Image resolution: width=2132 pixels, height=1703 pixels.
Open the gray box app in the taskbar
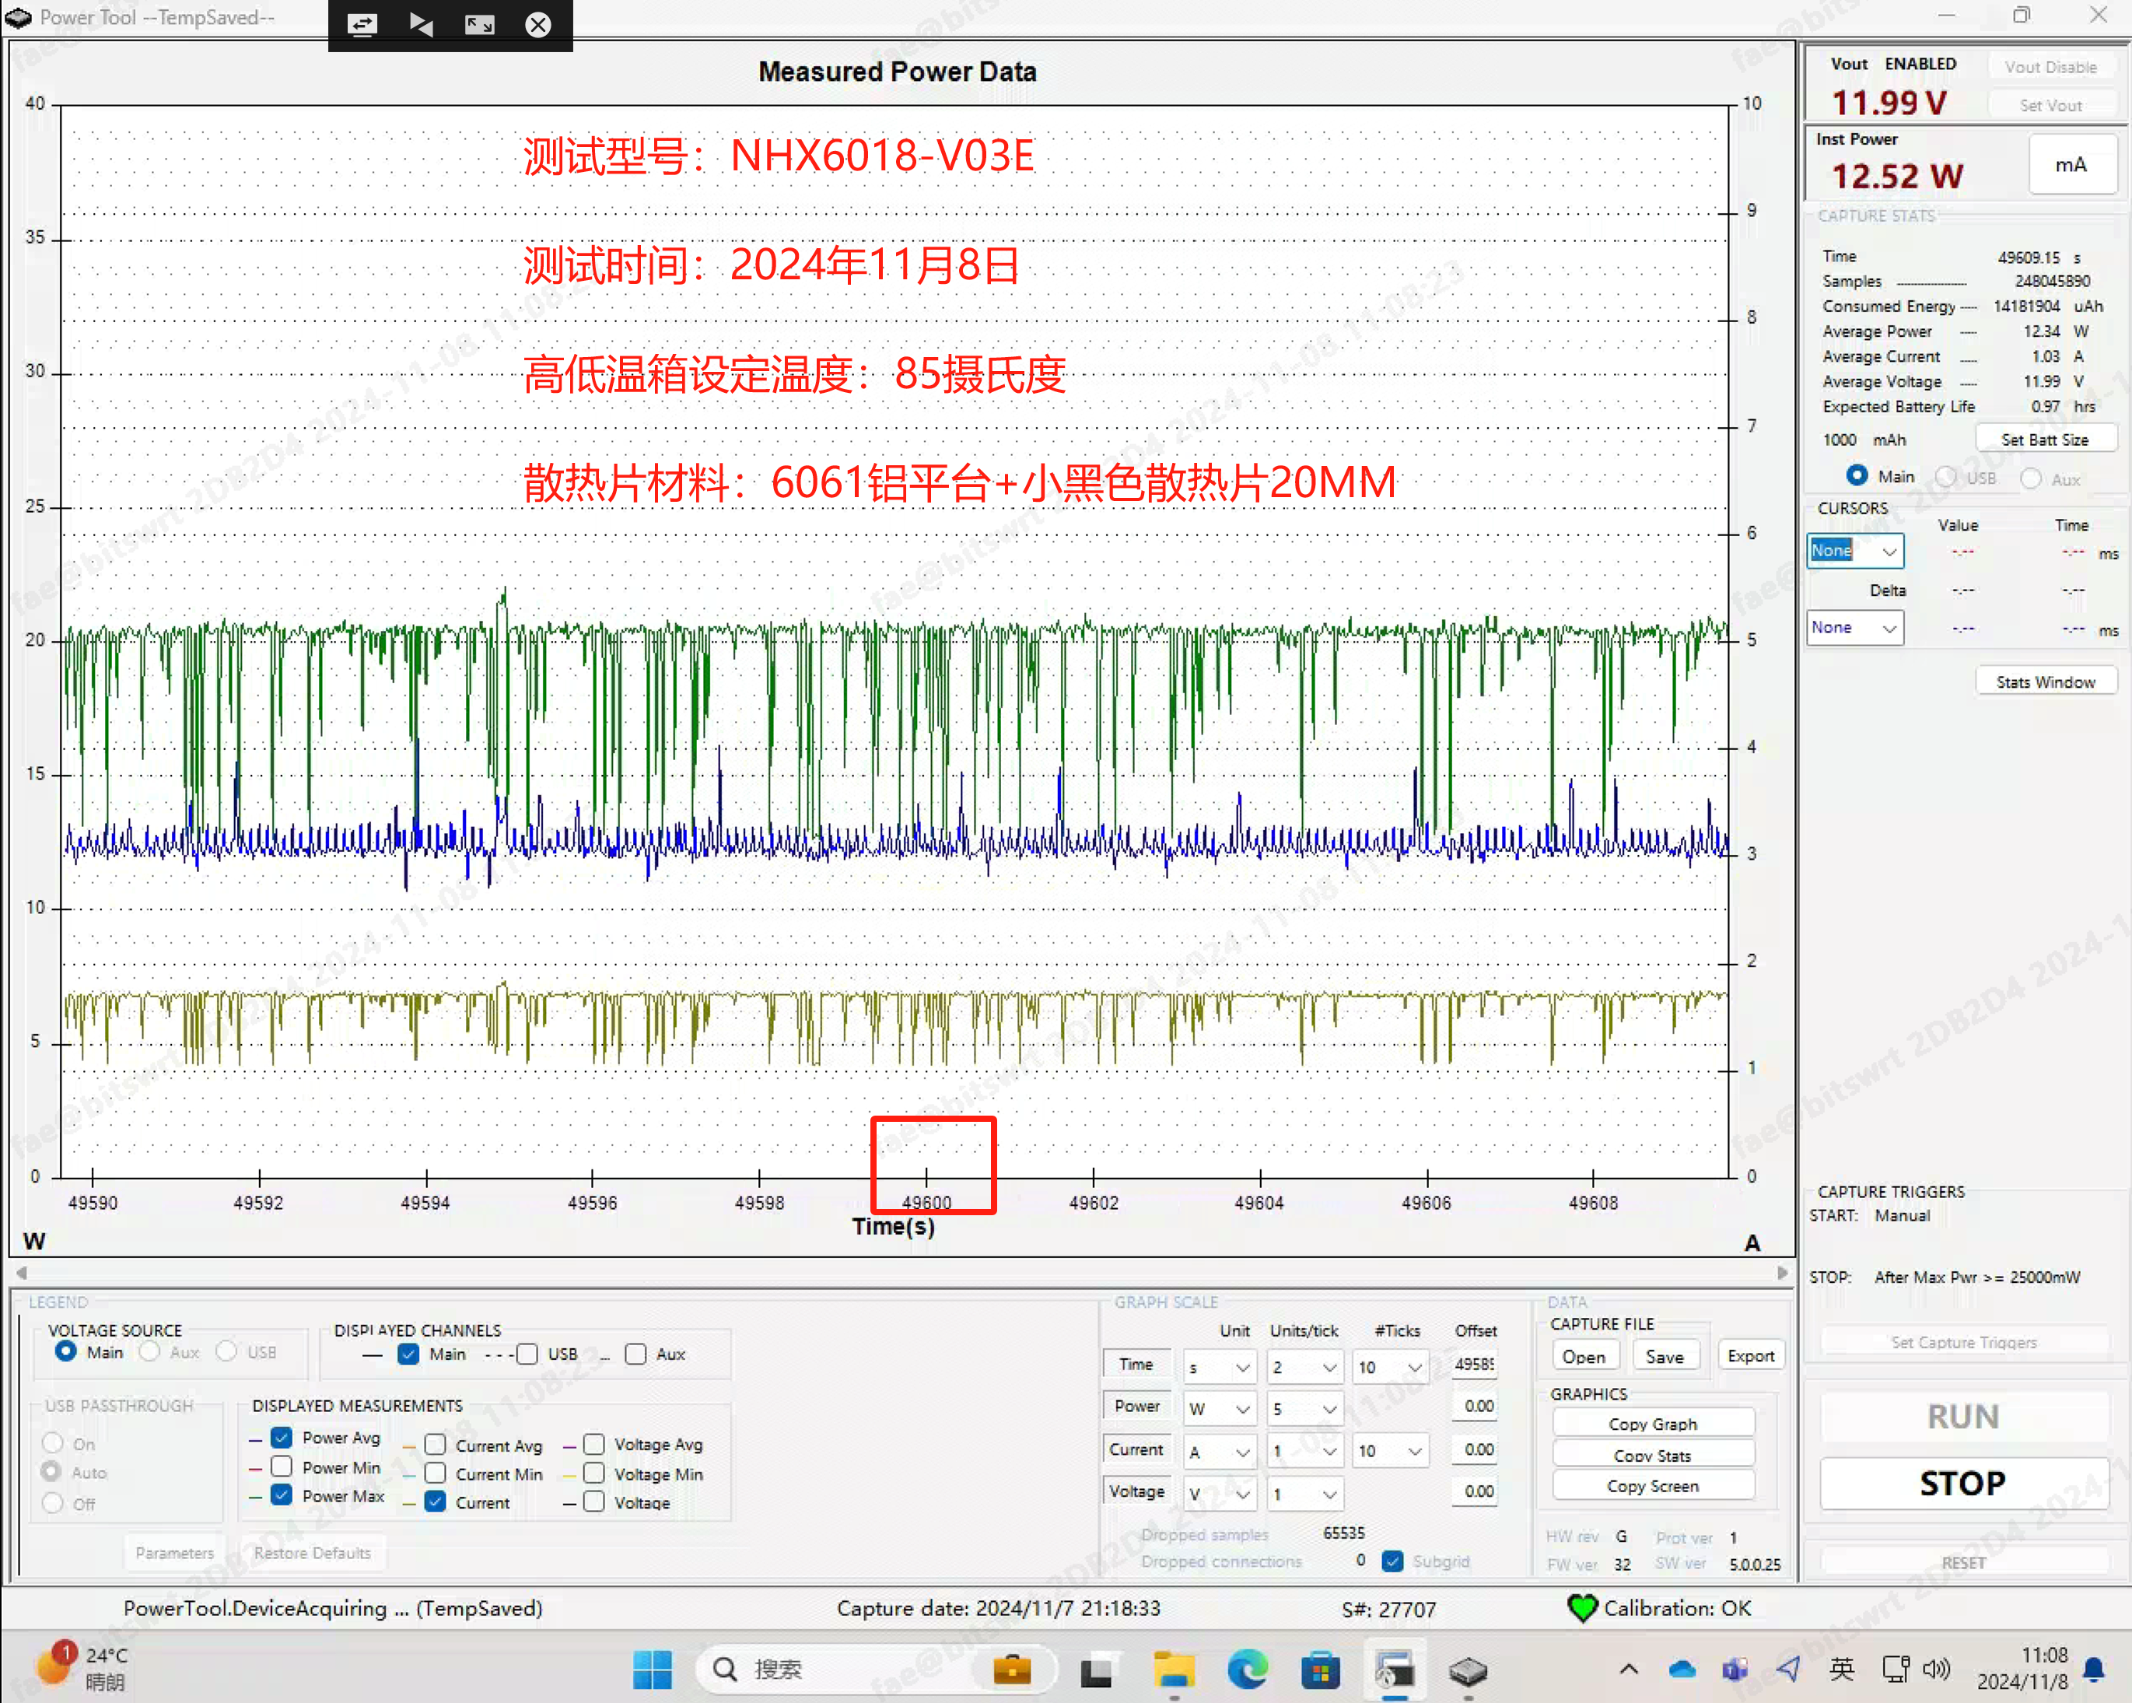[x=1469, y=1670]
